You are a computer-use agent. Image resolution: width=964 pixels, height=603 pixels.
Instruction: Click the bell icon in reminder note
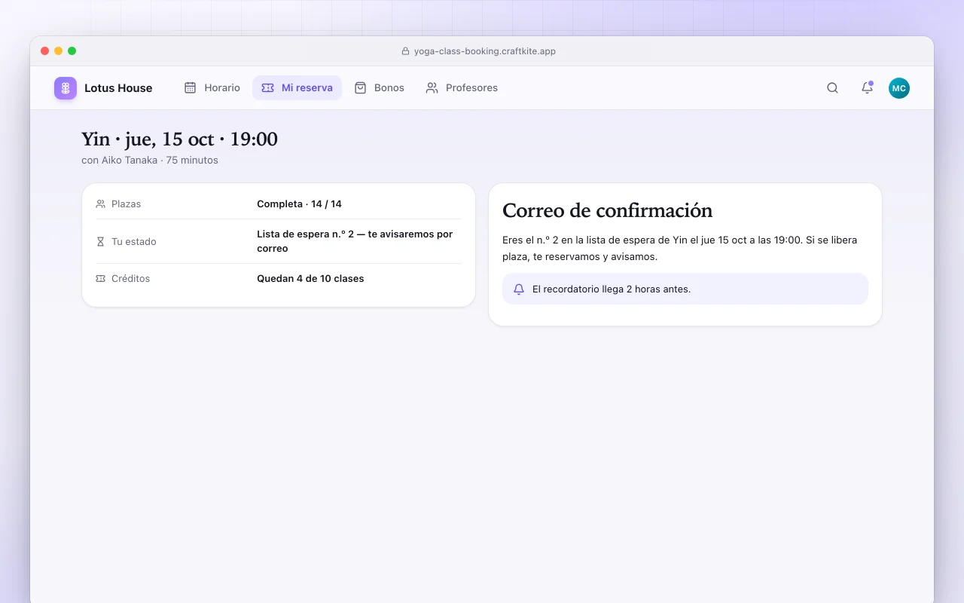click(x=519, y=289)
